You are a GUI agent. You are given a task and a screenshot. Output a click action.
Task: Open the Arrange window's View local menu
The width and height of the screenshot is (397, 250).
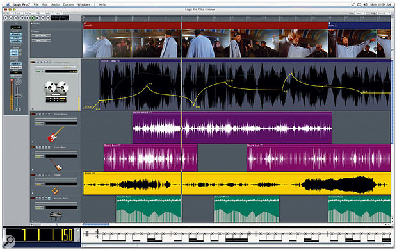58,13
